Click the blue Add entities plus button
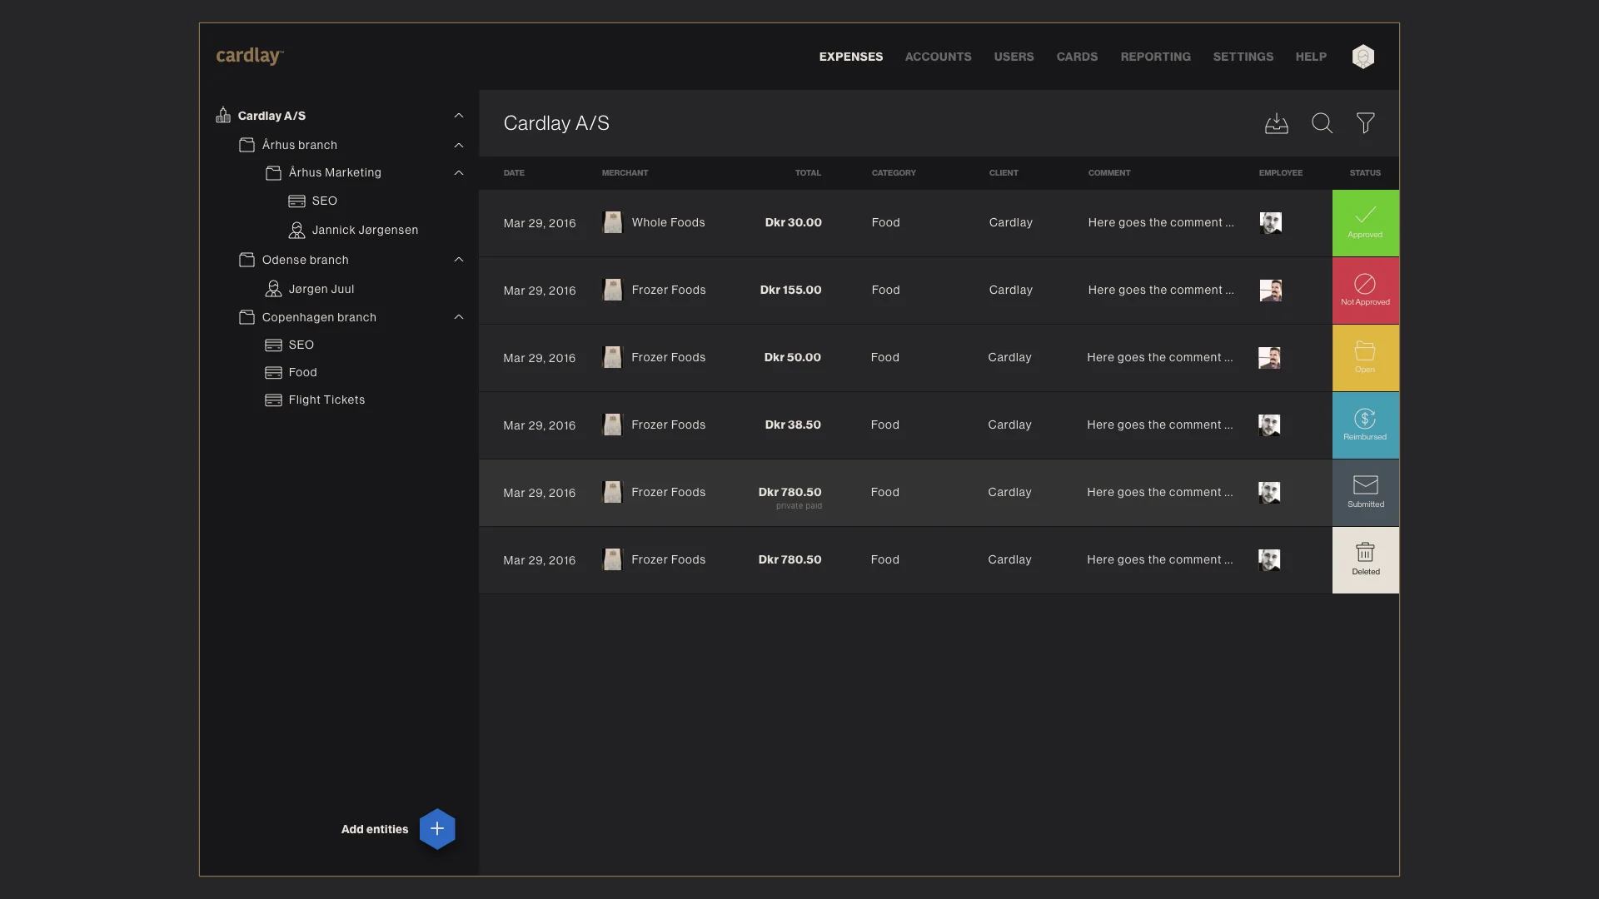Screen dimensions: 1599x899 click(437, 829)
